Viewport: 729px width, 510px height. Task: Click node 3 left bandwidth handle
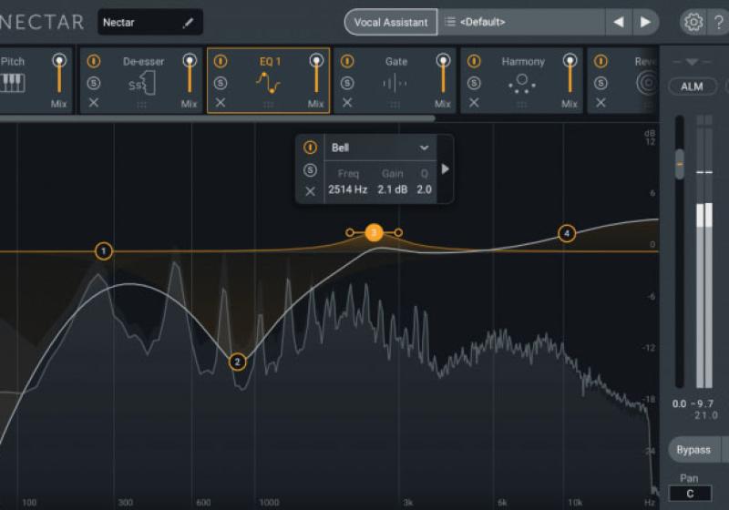click(350, 232)
